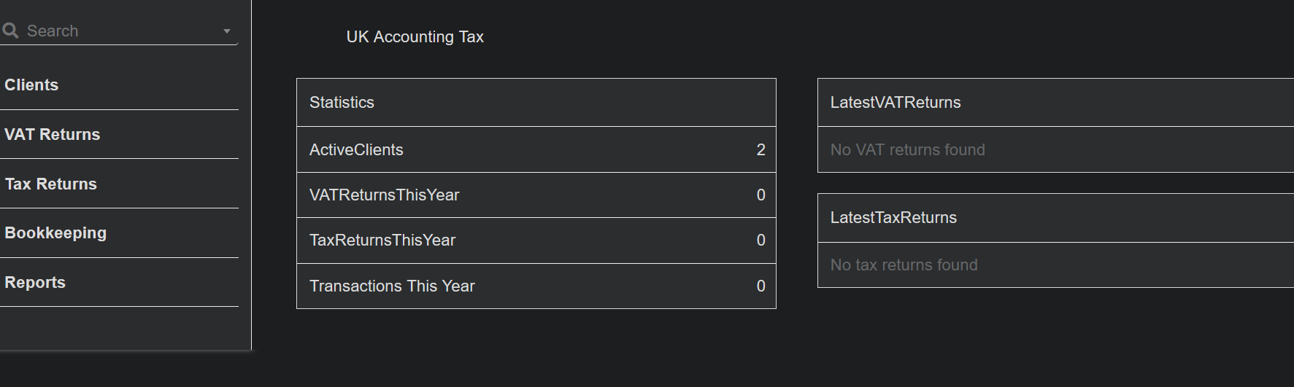1294x387 pixels.
Task: Click the Statistics panel header
Action: 342,103
